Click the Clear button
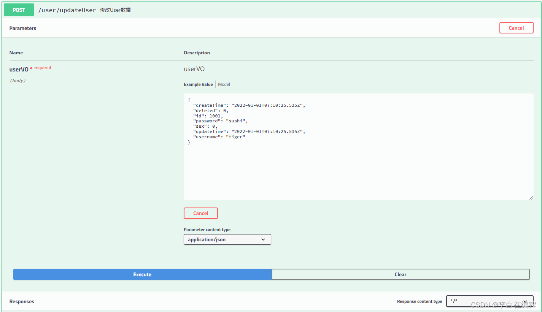The width and height of the screenshot is (542, 312). (x=401, y=274)
